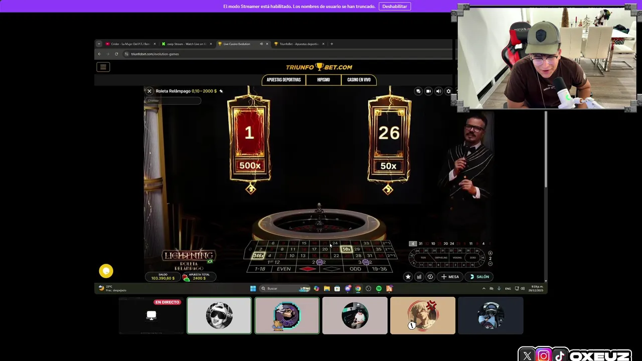This screenshot has width=642, height=361.
Task: Go back in browser navigation
Action: pyautogui.click(x=99, y=54)
